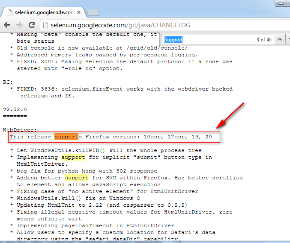Click the highlighted orange 'support' match
The width and height of the screenshot is (290, 243).
[x=66, y=137]
